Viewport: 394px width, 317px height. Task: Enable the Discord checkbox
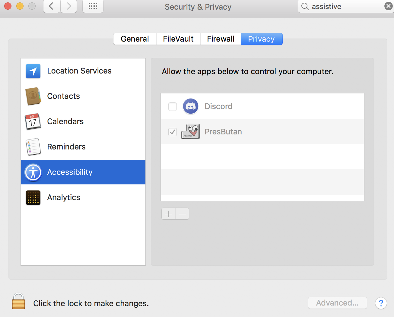click(173, 107)
